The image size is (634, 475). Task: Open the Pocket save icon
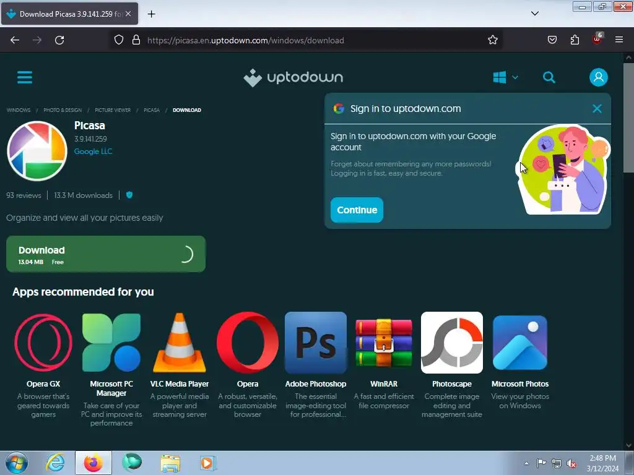coord(552,40)
